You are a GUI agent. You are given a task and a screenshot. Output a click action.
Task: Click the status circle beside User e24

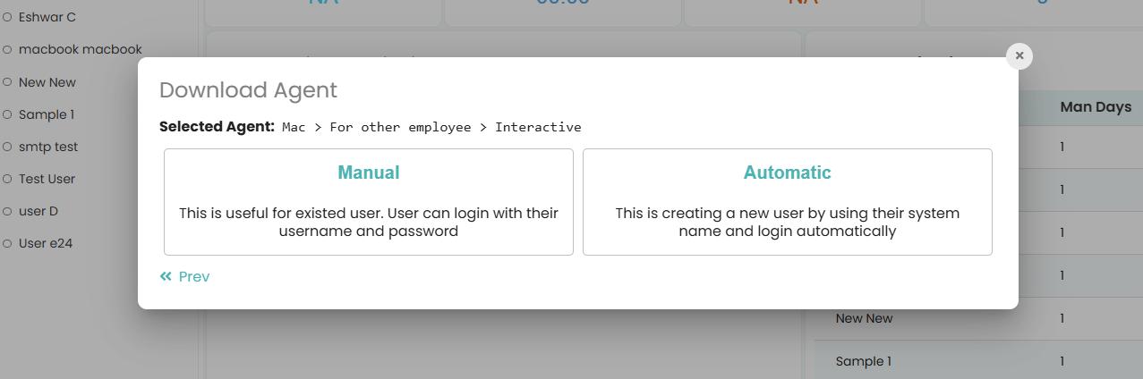pyautogui.click(x=7, y=243)
